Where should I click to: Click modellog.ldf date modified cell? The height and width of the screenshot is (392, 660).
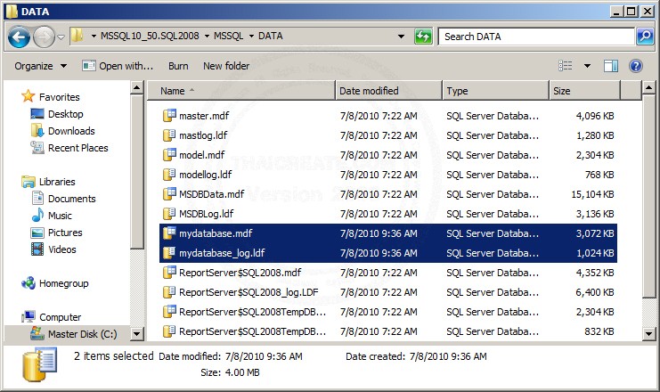379,175
